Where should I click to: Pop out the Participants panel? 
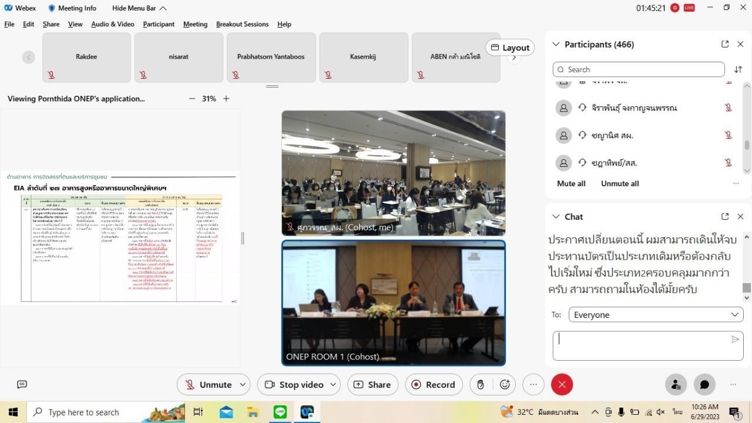pos(725,44)
